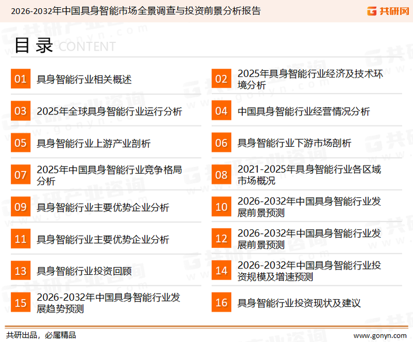Open chapter 2021-2025年具身智能行业各区域市场概况
Screen dimensions: 413x342
tap(309, 175)
